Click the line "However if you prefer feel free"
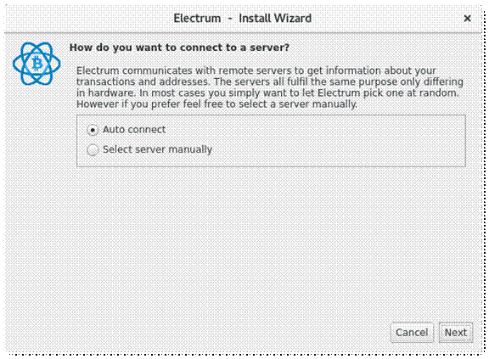Viewport: 489px width, 359px height. point(216,104)
